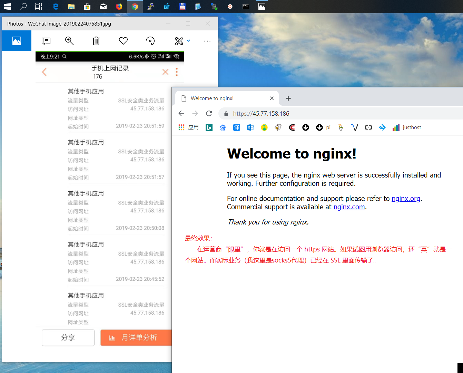The width and height of the screenshot is (463, 373).
Task: Expand the Edit & Create dropdown arrow
Action: point(188,41)
